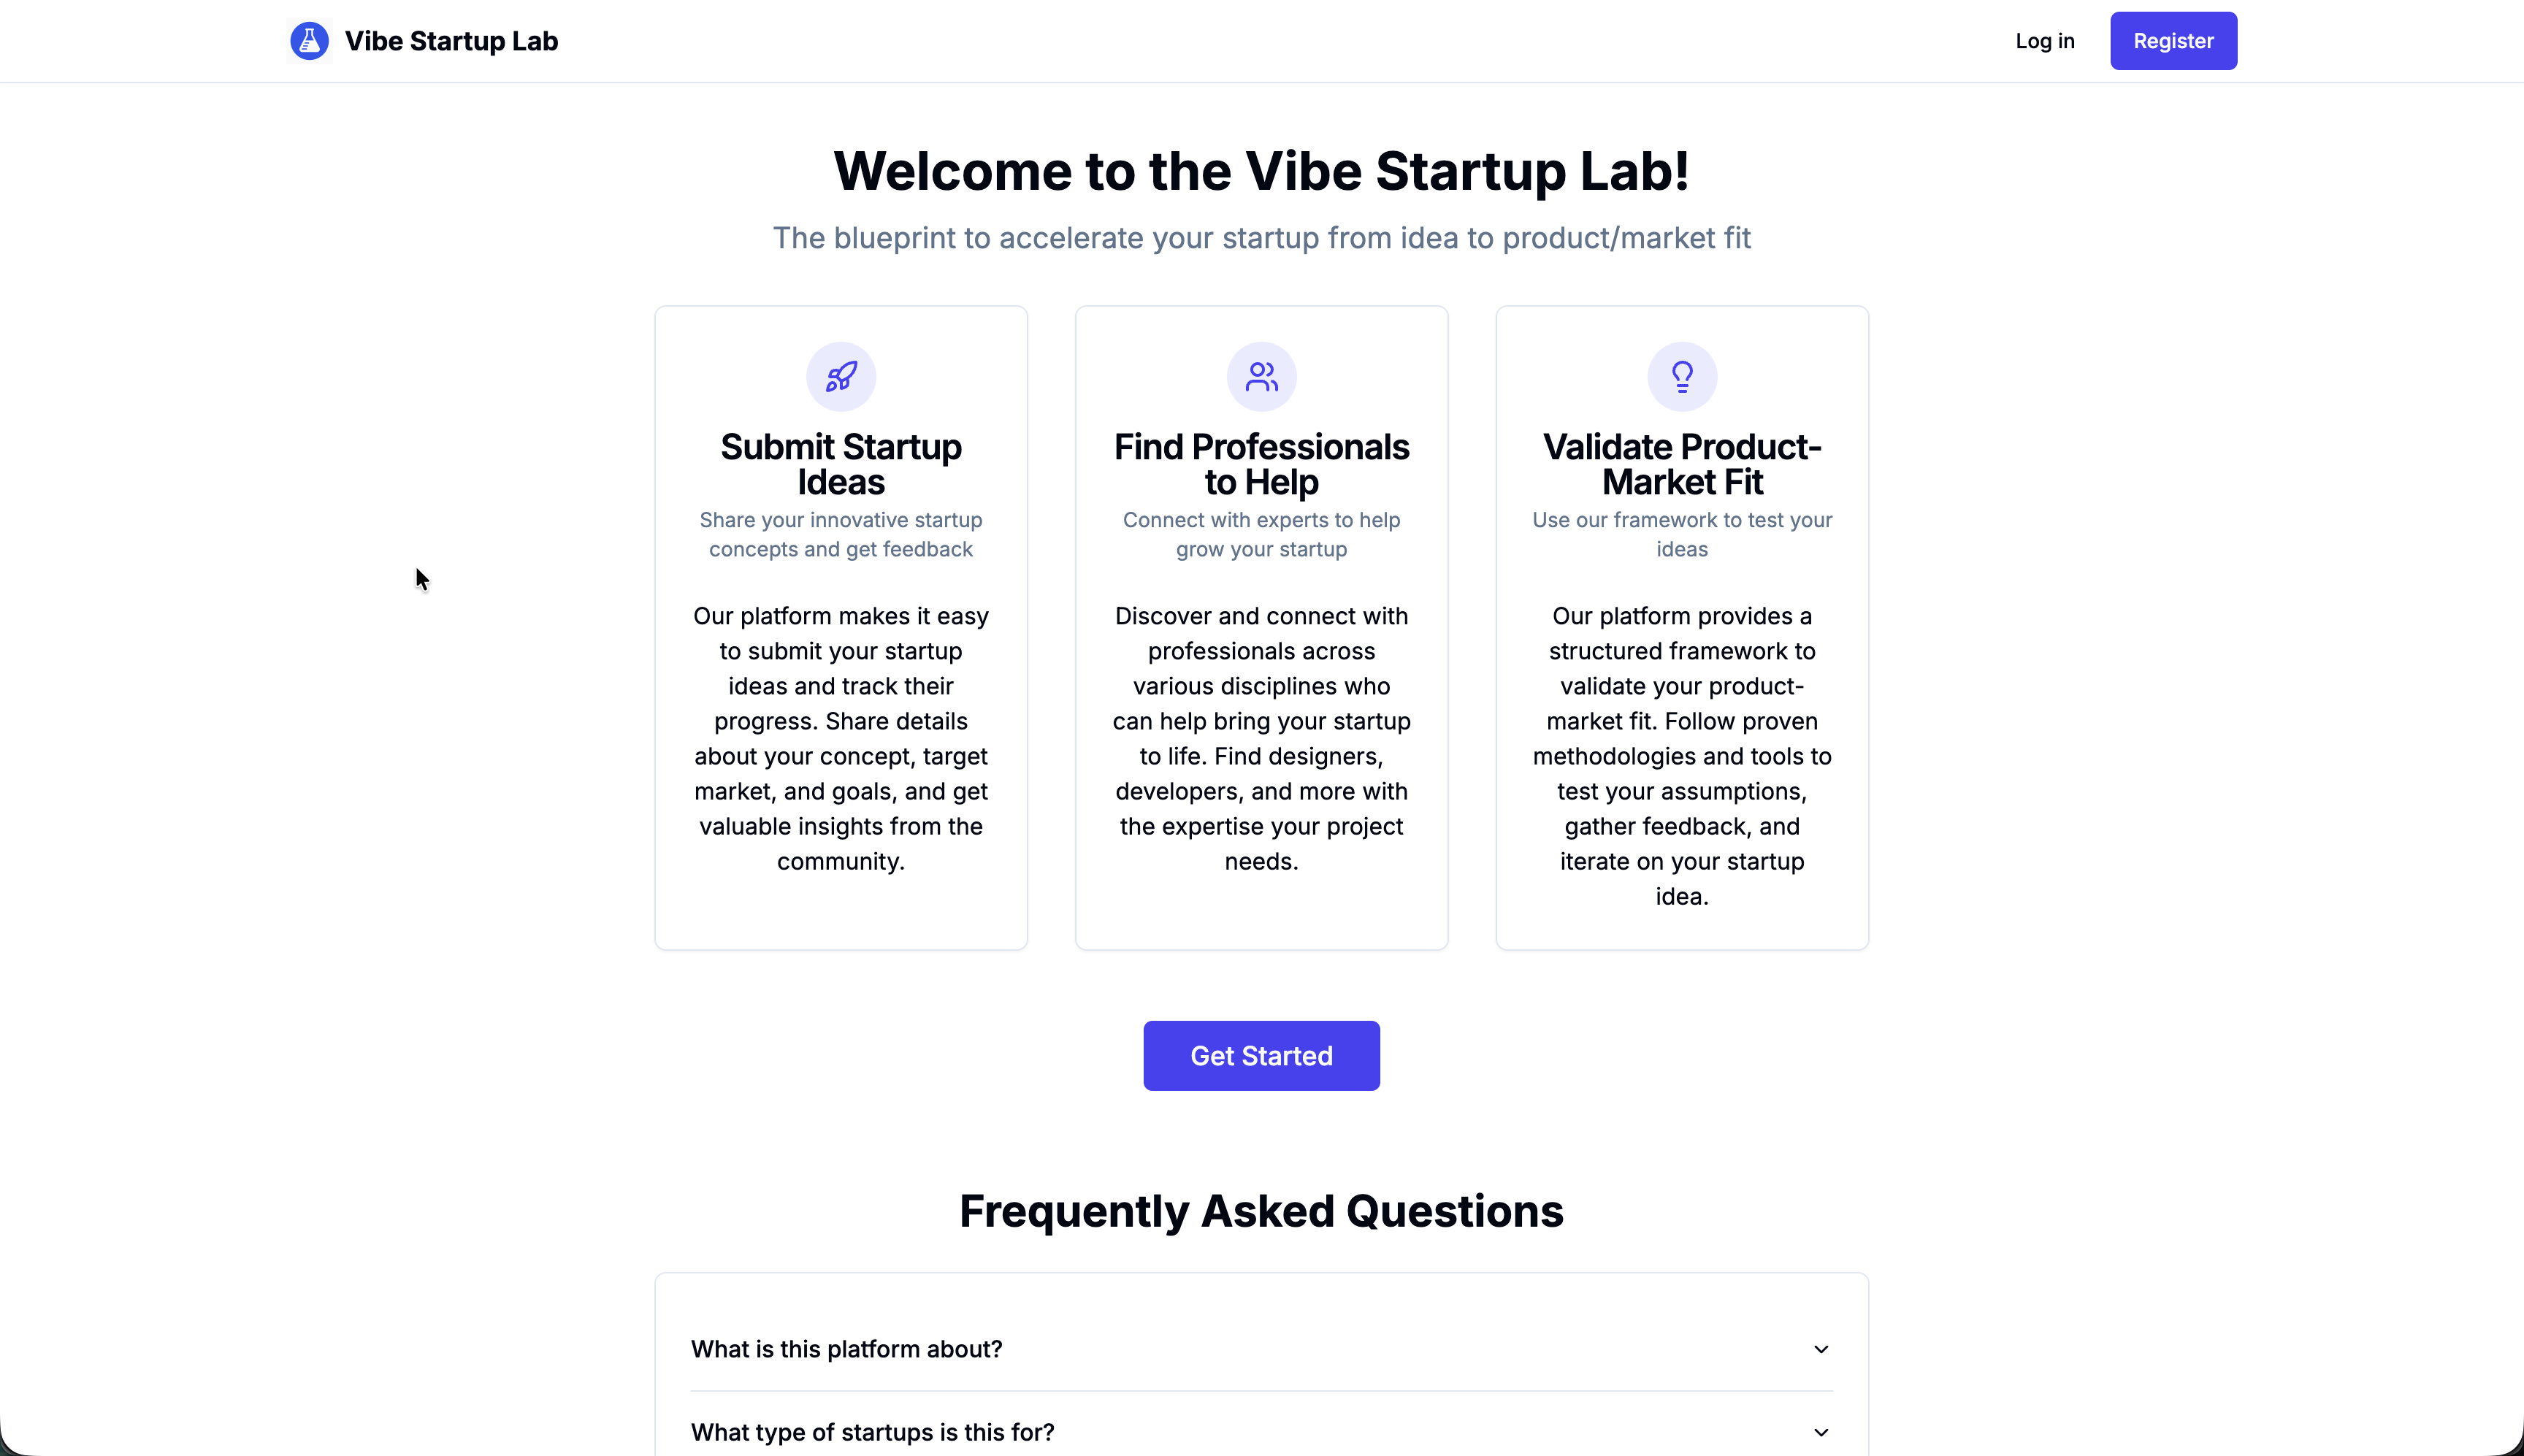Click the "What is this platform about?" question text

[x=847, y=1349]
